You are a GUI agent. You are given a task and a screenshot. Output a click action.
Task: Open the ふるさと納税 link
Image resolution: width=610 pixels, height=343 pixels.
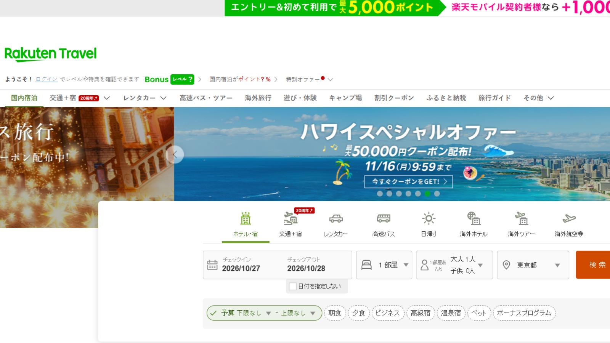[x=446, y=98]
